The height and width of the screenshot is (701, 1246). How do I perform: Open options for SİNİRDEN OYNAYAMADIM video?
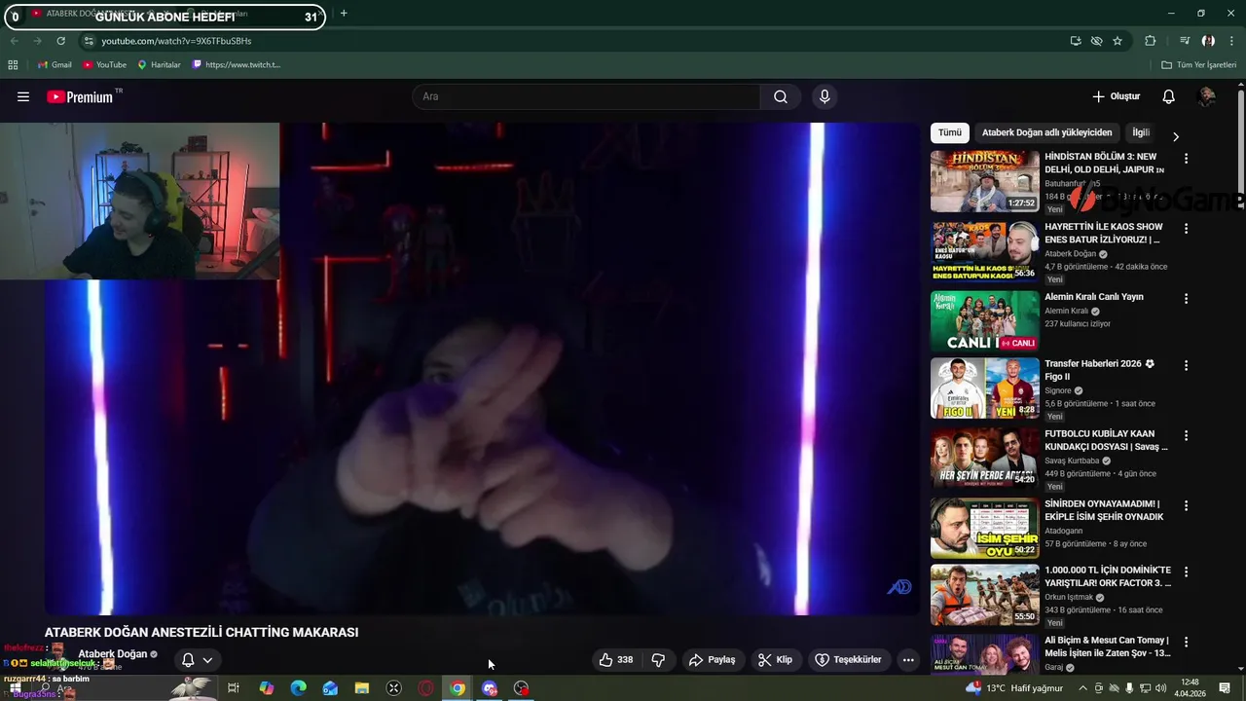point(1186,505)
